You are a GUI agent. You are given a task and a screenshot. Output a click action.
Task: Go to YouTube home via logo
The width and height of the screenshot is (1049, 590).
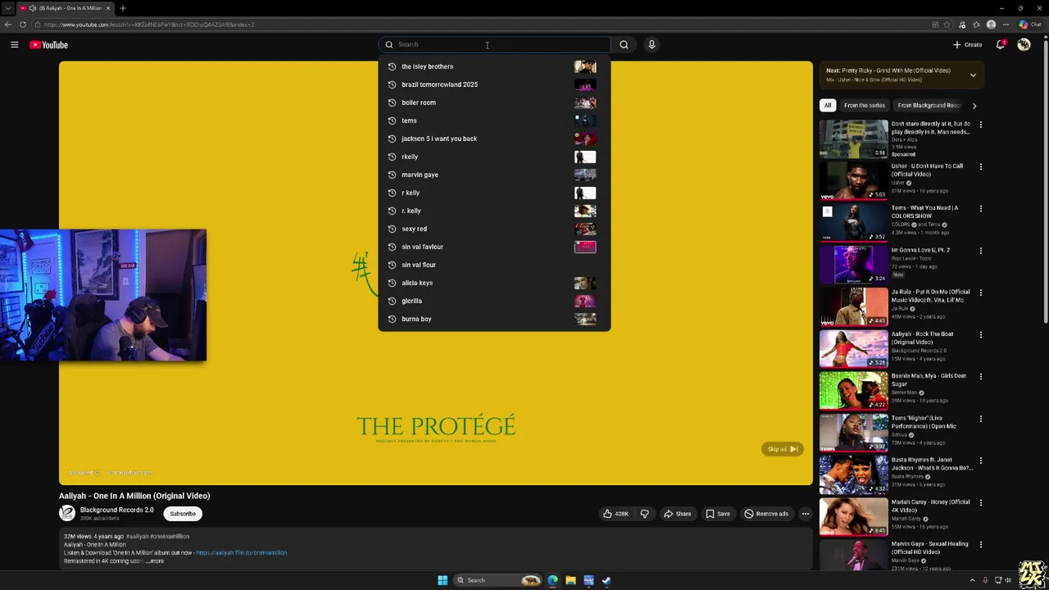48,45
